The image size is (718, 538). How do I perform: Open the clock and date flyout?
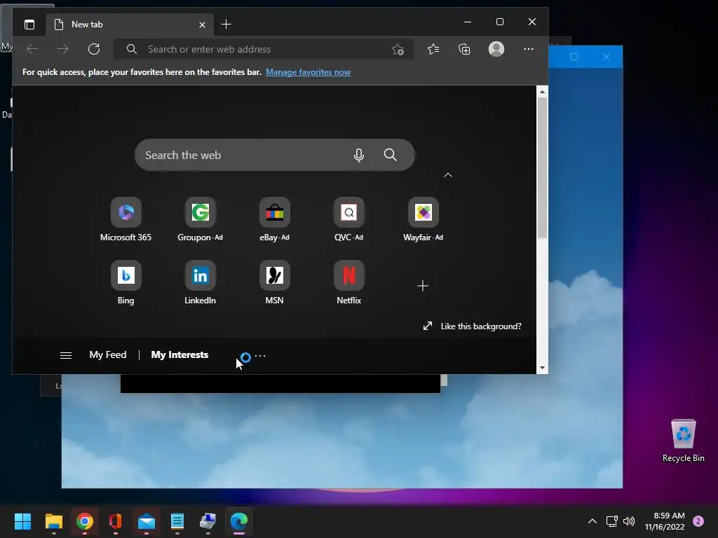point(665,521)
